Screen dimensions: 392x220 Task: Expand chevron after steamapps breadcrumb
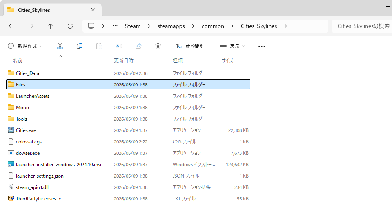[x=193, y=26]
